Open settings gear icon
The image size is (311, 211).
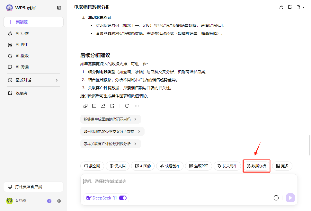tap(59, 201)
